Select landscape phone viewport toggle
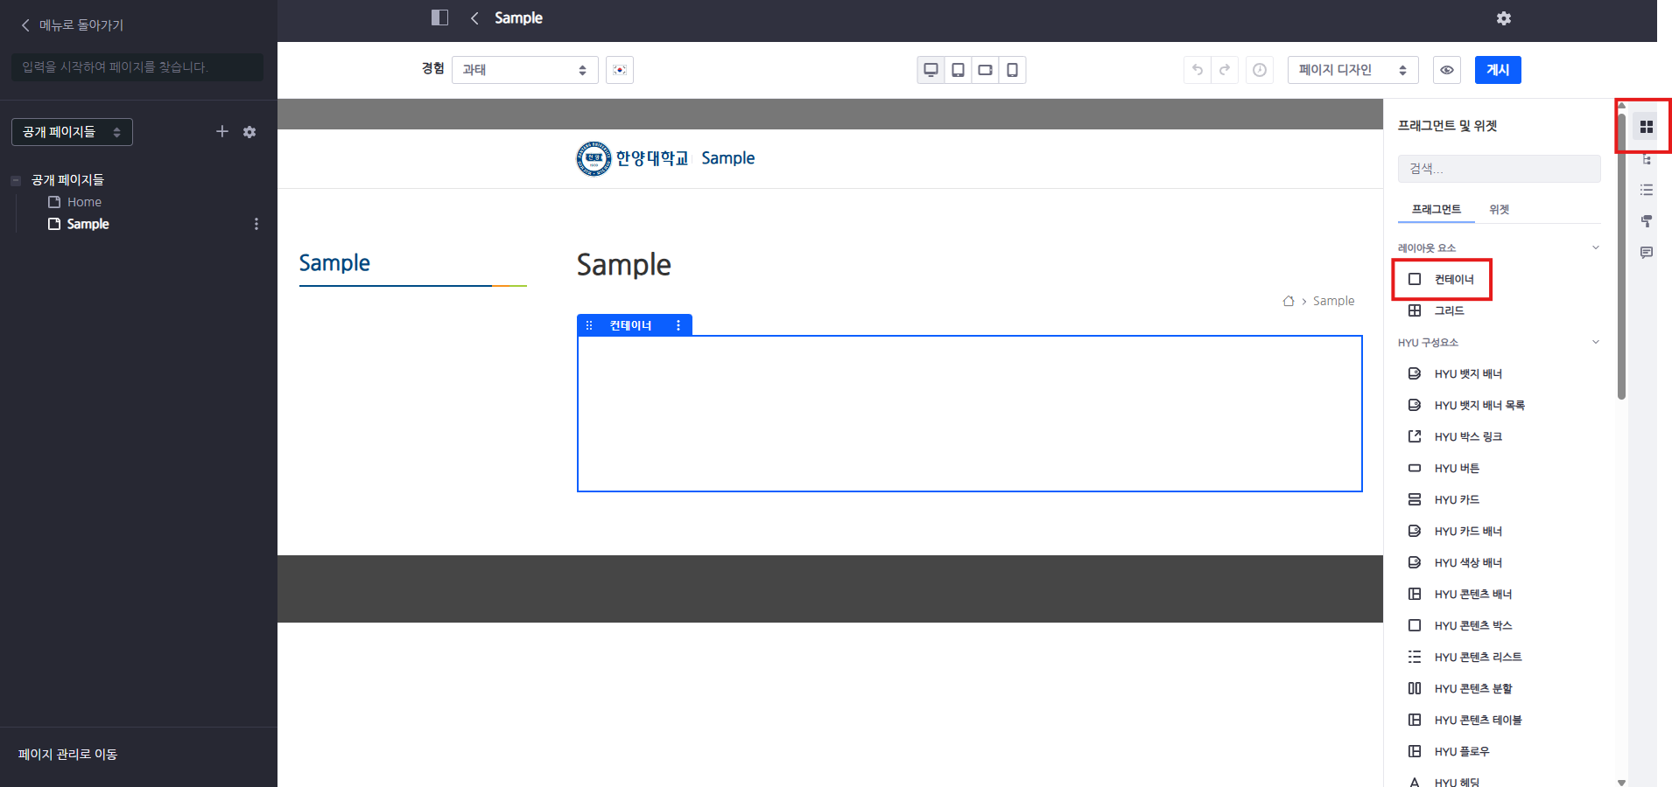Screen dimensions: 1672x787 [985, 70]
